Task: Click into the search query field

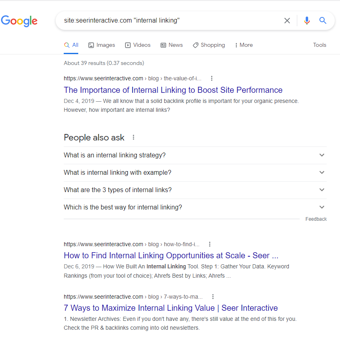Action: point(169,21)
